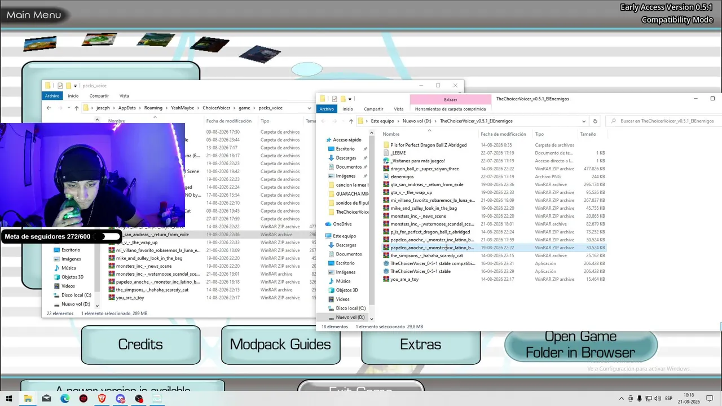Click the gta_san_andreas archive icon in TheChoicerVoicer window

(x=386, y=184)
